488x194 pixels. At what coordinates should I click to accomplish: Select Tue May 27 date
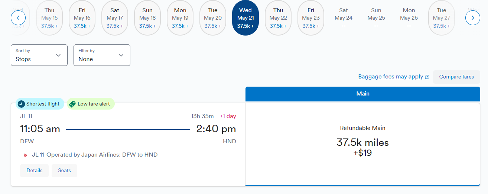click(x=442, y=18)
